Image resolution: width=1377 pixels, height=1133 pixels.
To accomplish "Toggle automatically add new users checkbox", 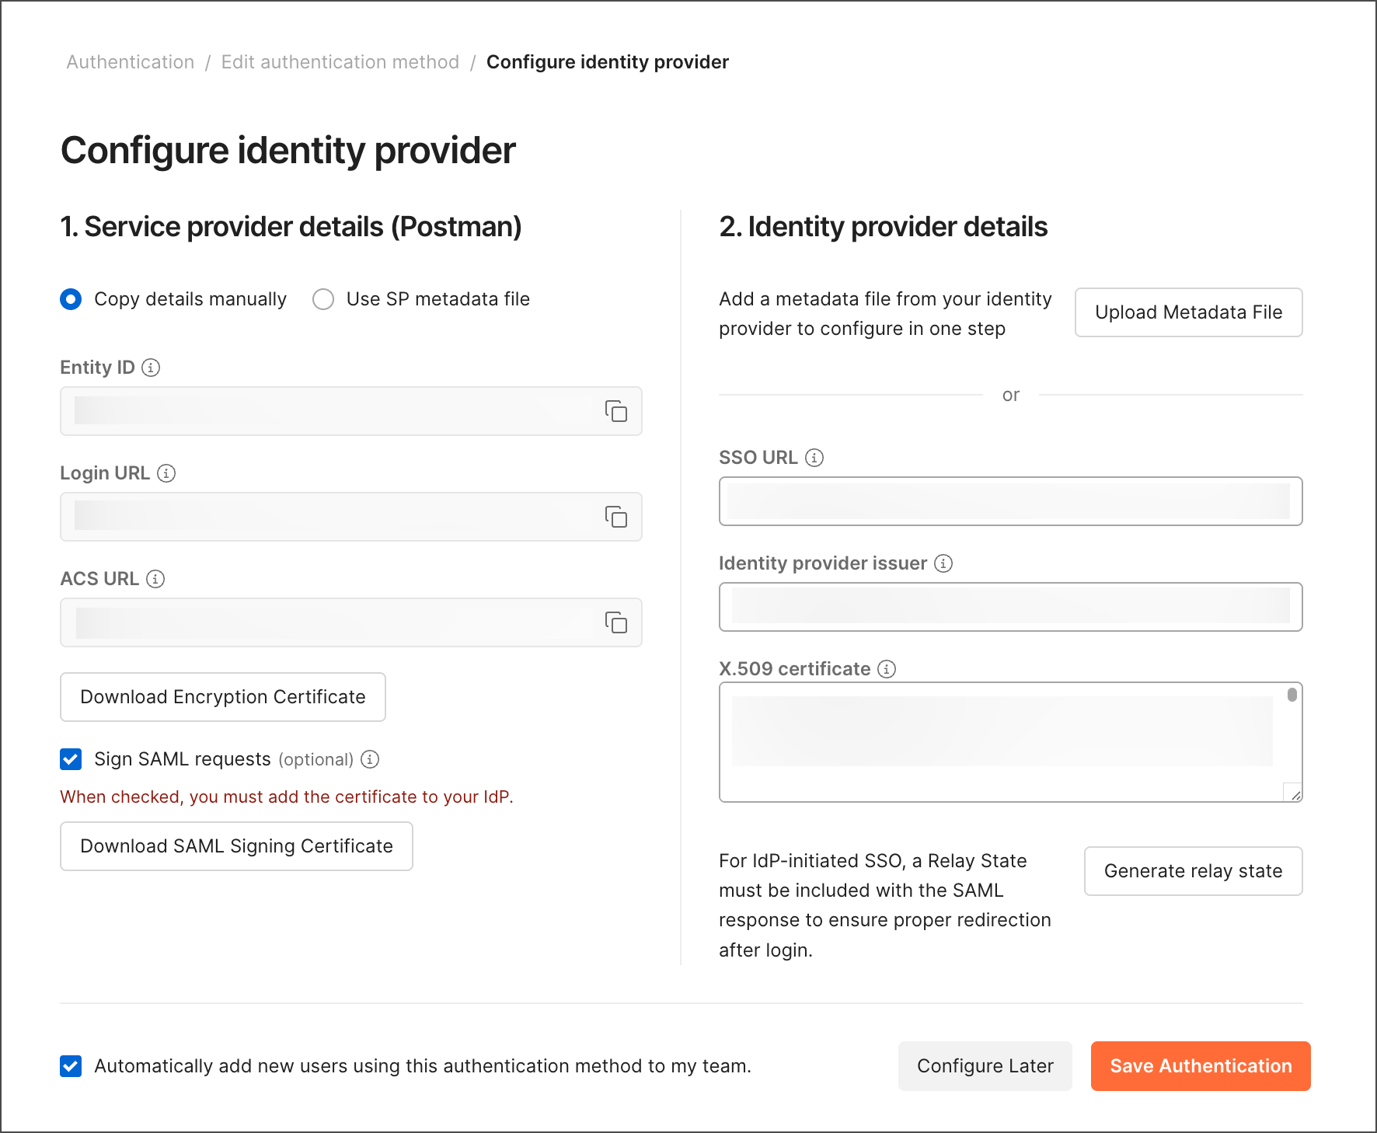I will pos(71,1066).
